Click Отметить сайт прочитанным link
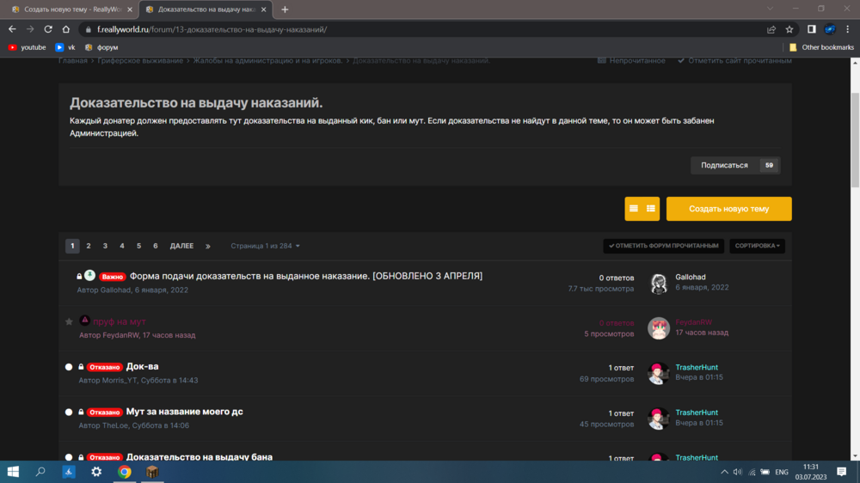Screen dimensions: 860x483 tap(734, 60)
